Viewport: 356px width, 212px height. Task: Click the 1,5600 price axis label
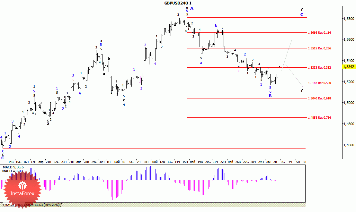349,39
